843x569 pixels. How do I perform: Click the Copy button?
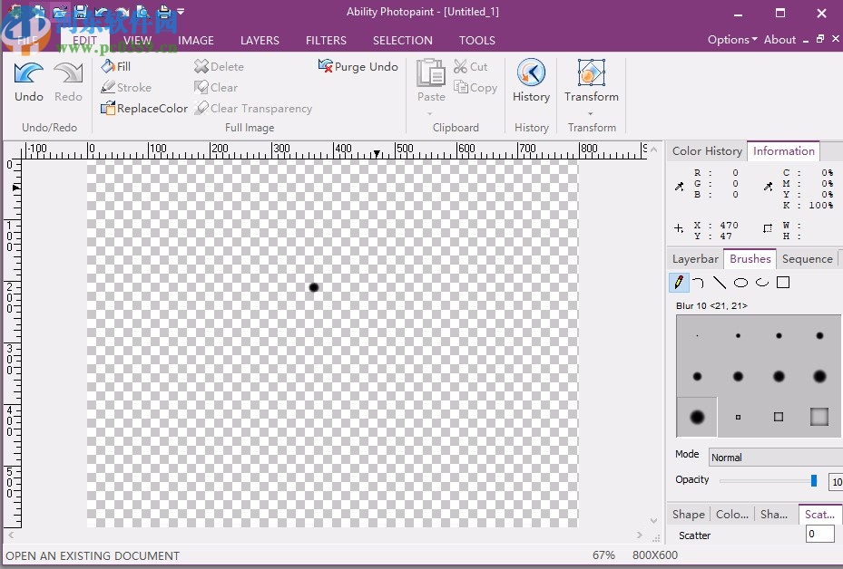475,87
